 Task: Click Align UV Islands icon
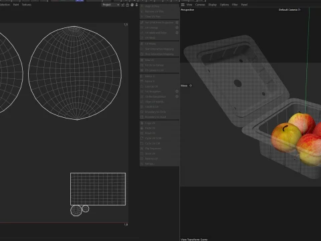[x=142, y=102]
